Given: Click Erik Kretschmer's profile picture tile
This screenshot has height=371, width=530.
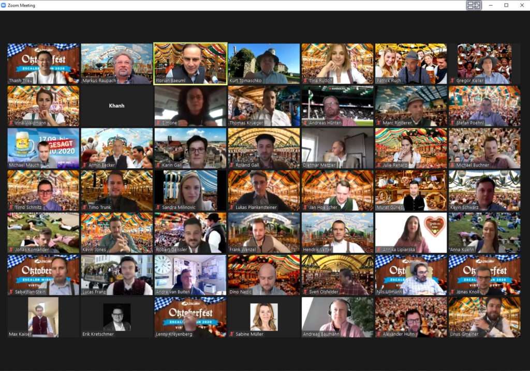Looking at the screenshot, I should (x=116, y=317).
